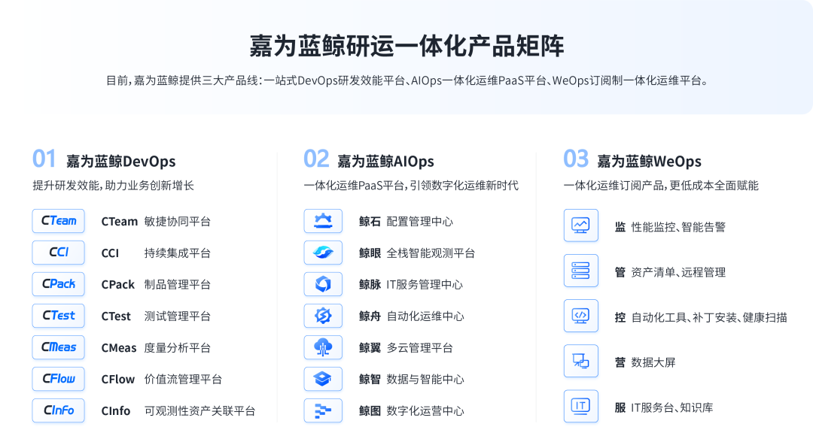Open CCI 持续集成平台 link
Viewport: 813px width, 442px height.
click(156, 253)
